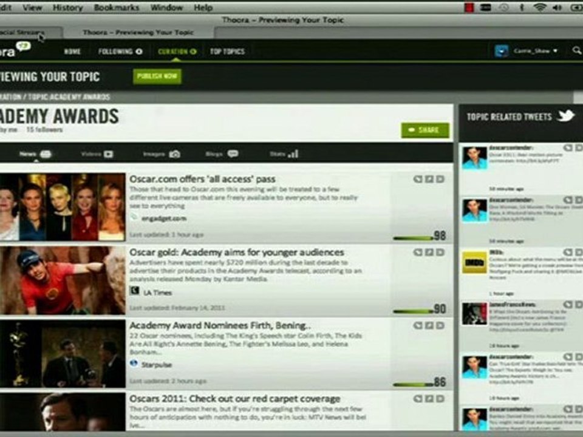
Task: Click the red icon in the menu bar
Action: click(469, 7)
